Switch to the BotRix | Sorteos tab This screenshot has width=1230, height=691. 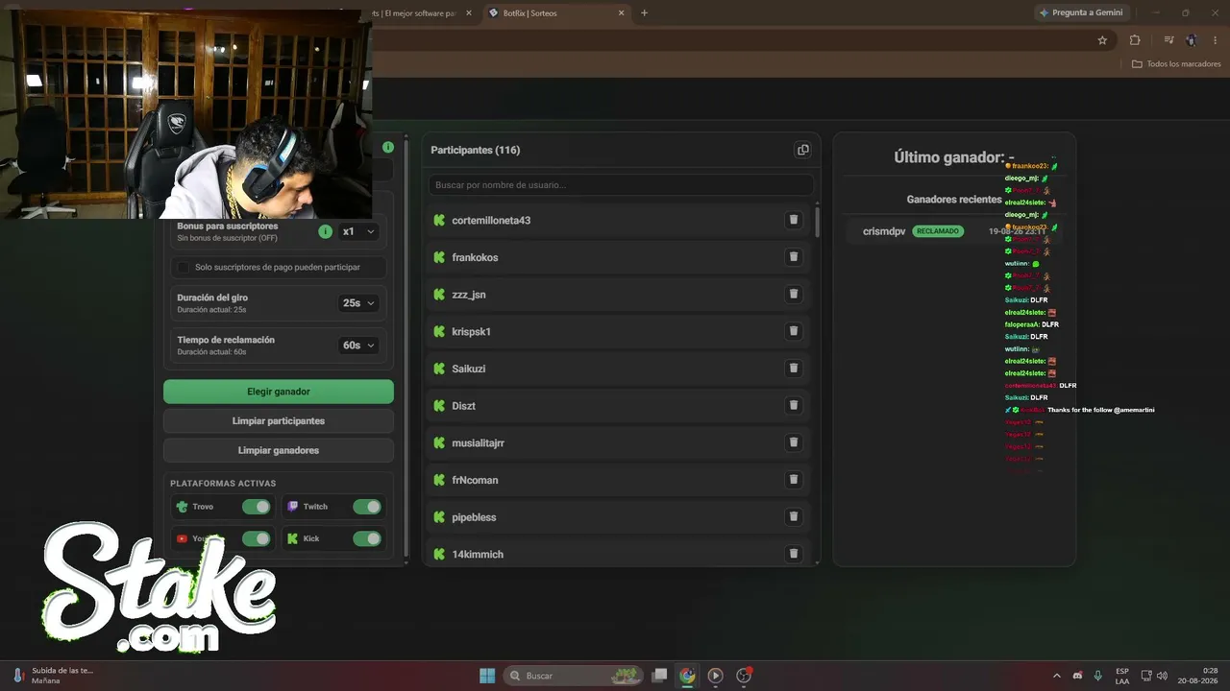coord(556,13)
